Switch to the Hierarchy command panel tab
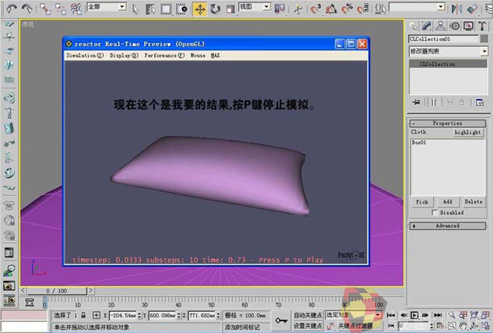This screenshot has height=333, width=493. [441, 26]
